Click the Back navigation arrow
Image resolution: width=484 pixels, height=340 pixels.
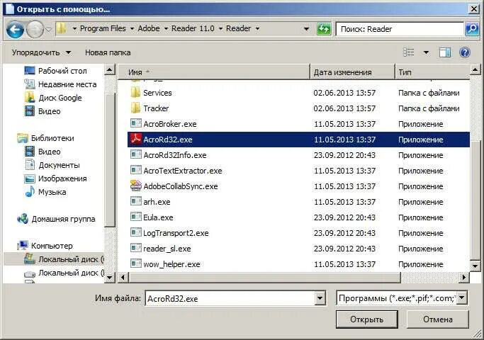pyautogui.click(x=15, y=30)
